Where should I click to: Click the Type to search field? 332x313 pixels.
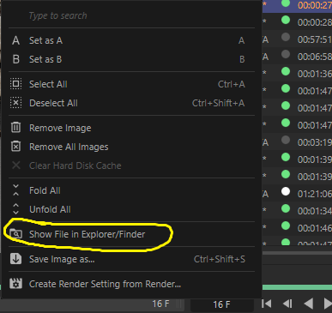pos(131,15)
